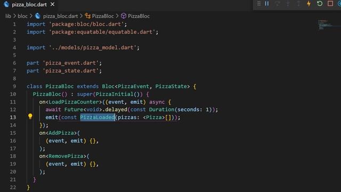The image size is (341, 192).
Task: Click the Dart file icon on the pizza_bloc.dart tab
Action: pos(6,4)
